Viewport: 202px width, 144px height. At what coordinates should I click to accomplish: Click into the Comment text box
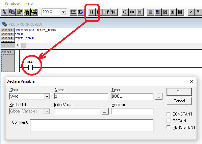(x=92, y=125)
